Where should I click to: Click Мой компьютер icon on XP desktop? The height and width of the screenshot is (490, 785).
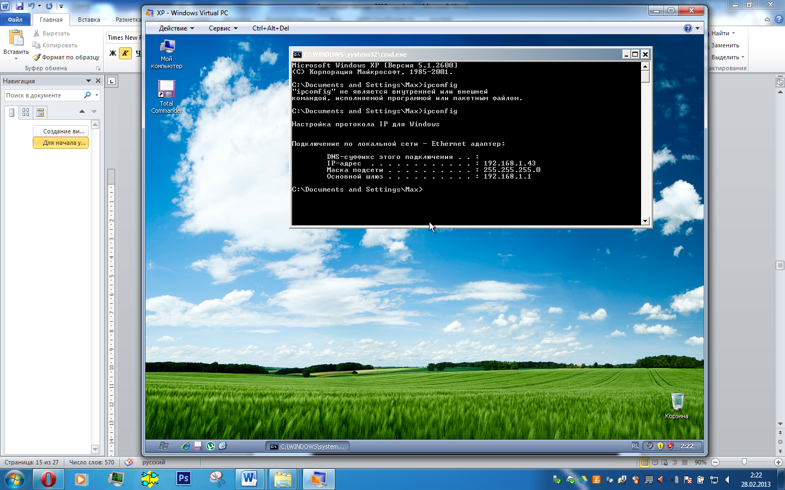click(167, 54)
